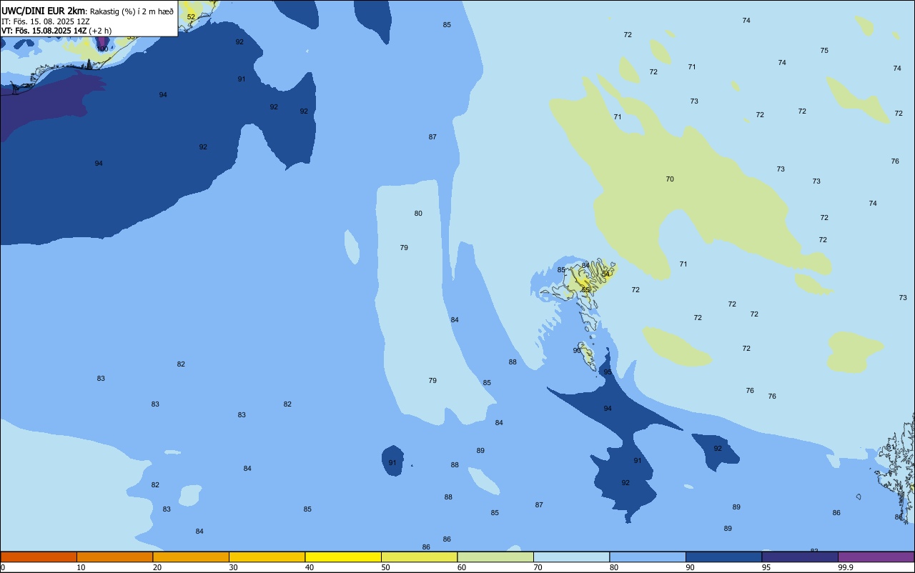Select the 'IT: Fös. 15. 08. 2025 12Z' line
This screenshot has height=573, width=915.
pos(46,21)
